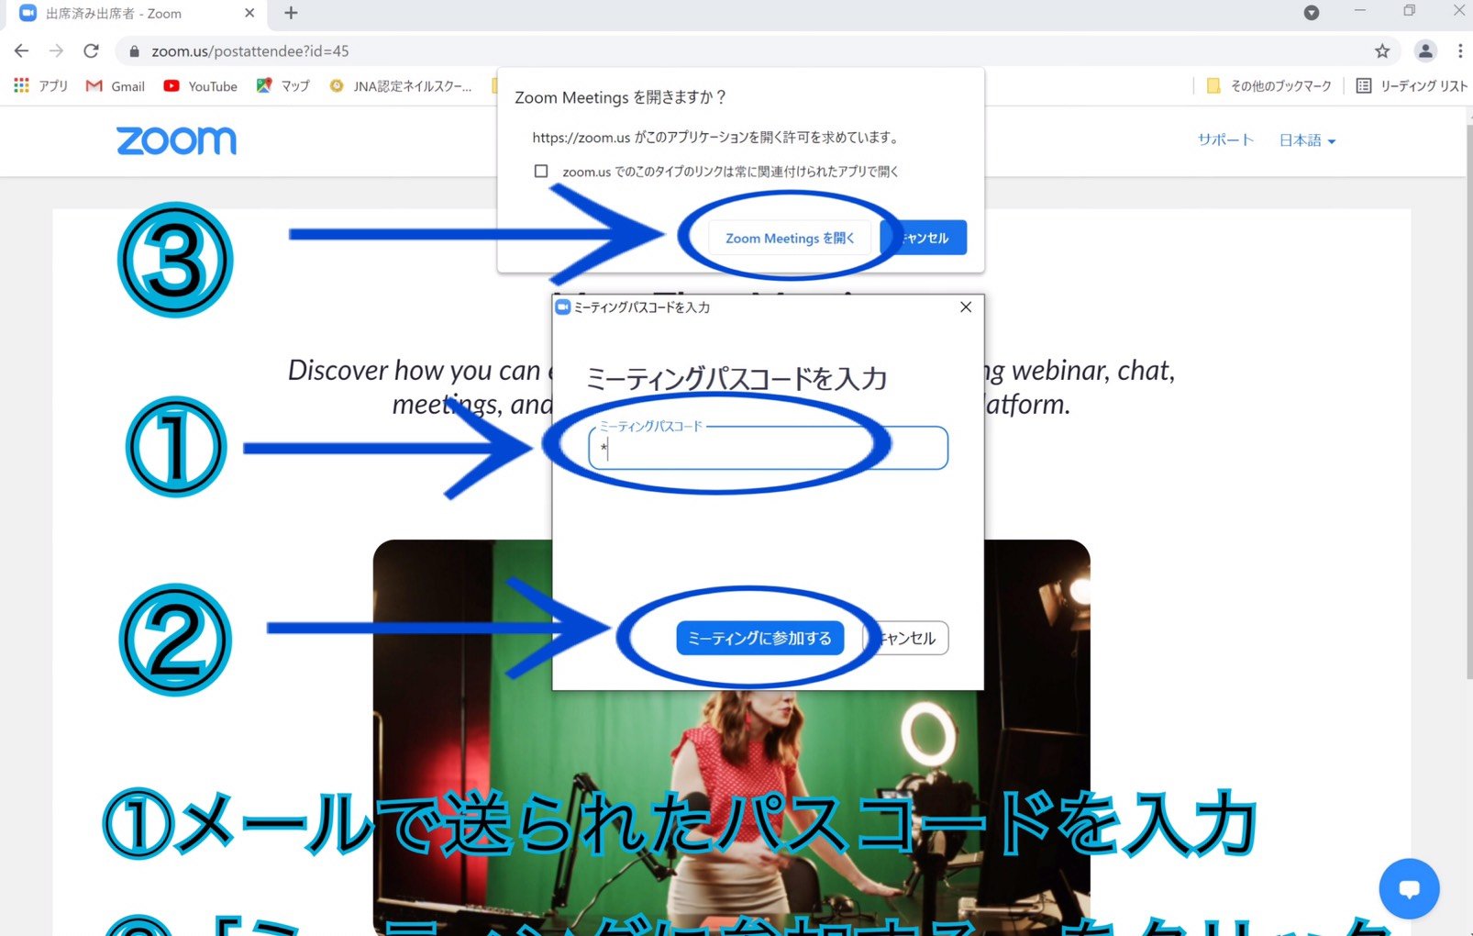The width and height of the screenshot is (1473, 936).
Task: Focus the ミーティングパスコード input field
Action: (x=768, y=448)
